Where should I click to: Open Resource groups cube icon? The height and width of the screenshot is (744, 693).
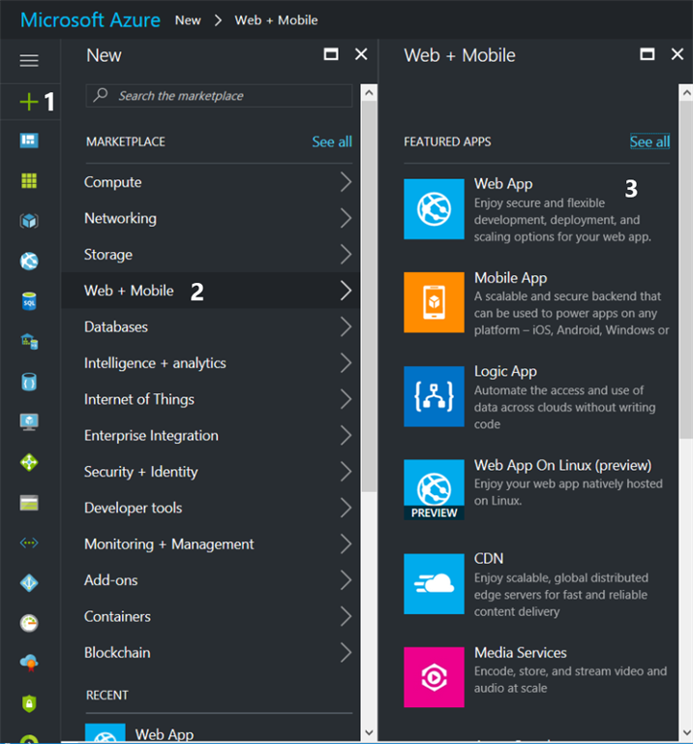pos(29,221)
